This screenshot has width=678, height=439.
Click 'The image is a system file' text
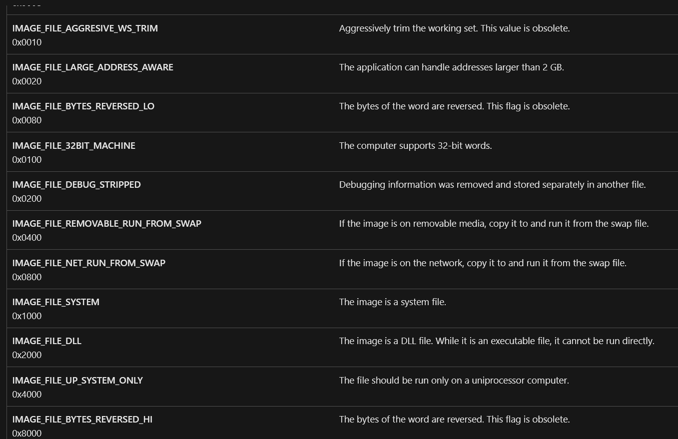[393, 302]
